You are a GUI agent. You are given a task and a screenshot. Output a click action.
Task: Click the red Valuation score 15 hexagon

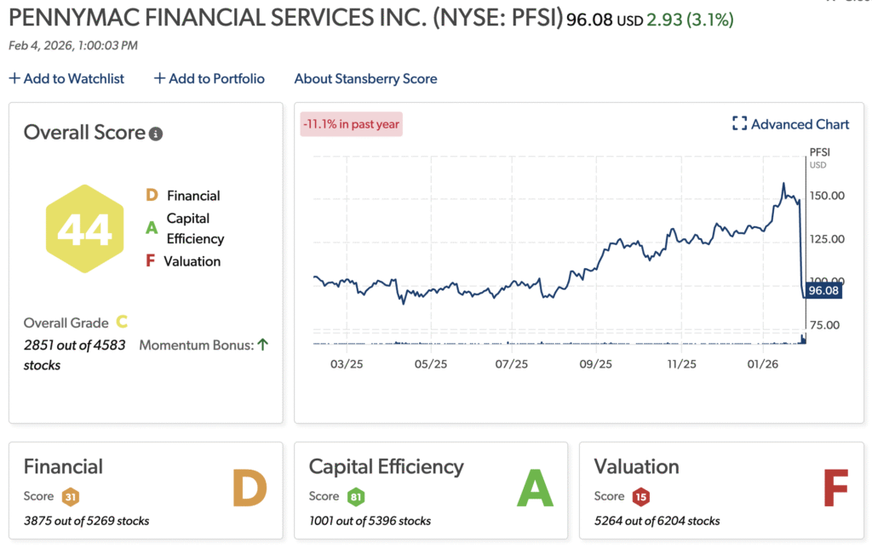[x=641, y=497]
